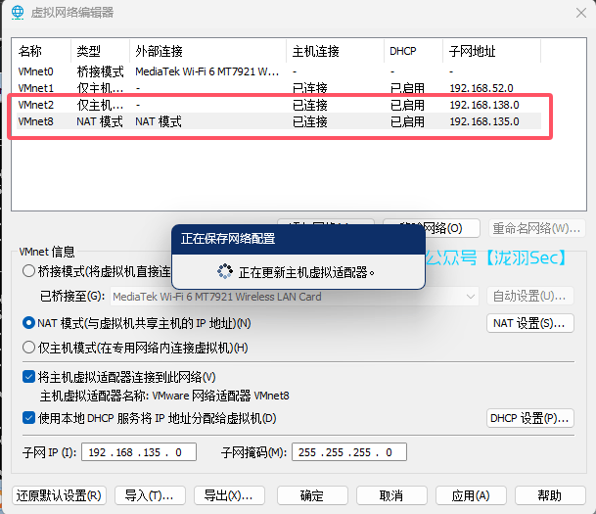Click the DHCP column header
Screen dimensions: 596x514
(414, 51)
